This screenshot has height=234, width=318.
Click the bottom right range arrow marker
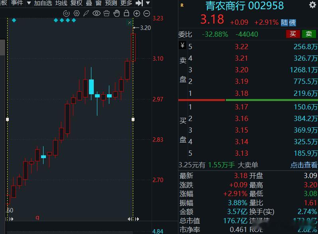(x=137, y=219)
